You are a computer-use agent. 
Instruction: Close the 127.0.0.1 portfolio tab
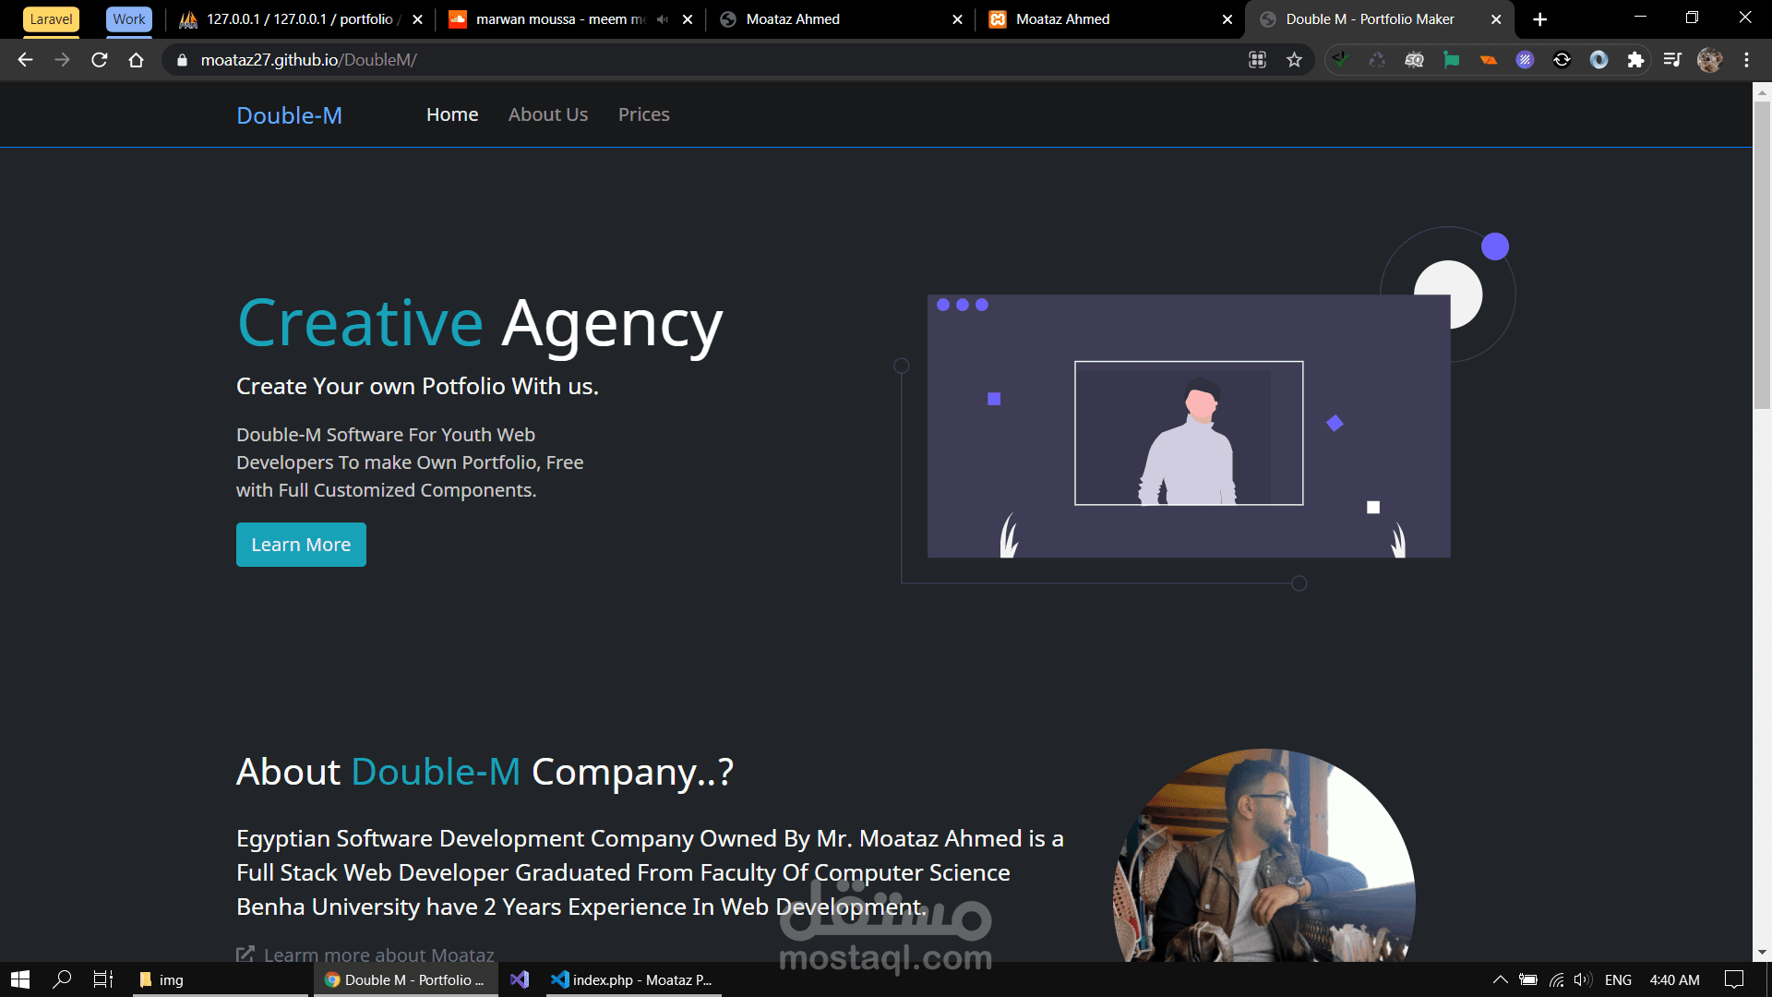tap(417, 19)
